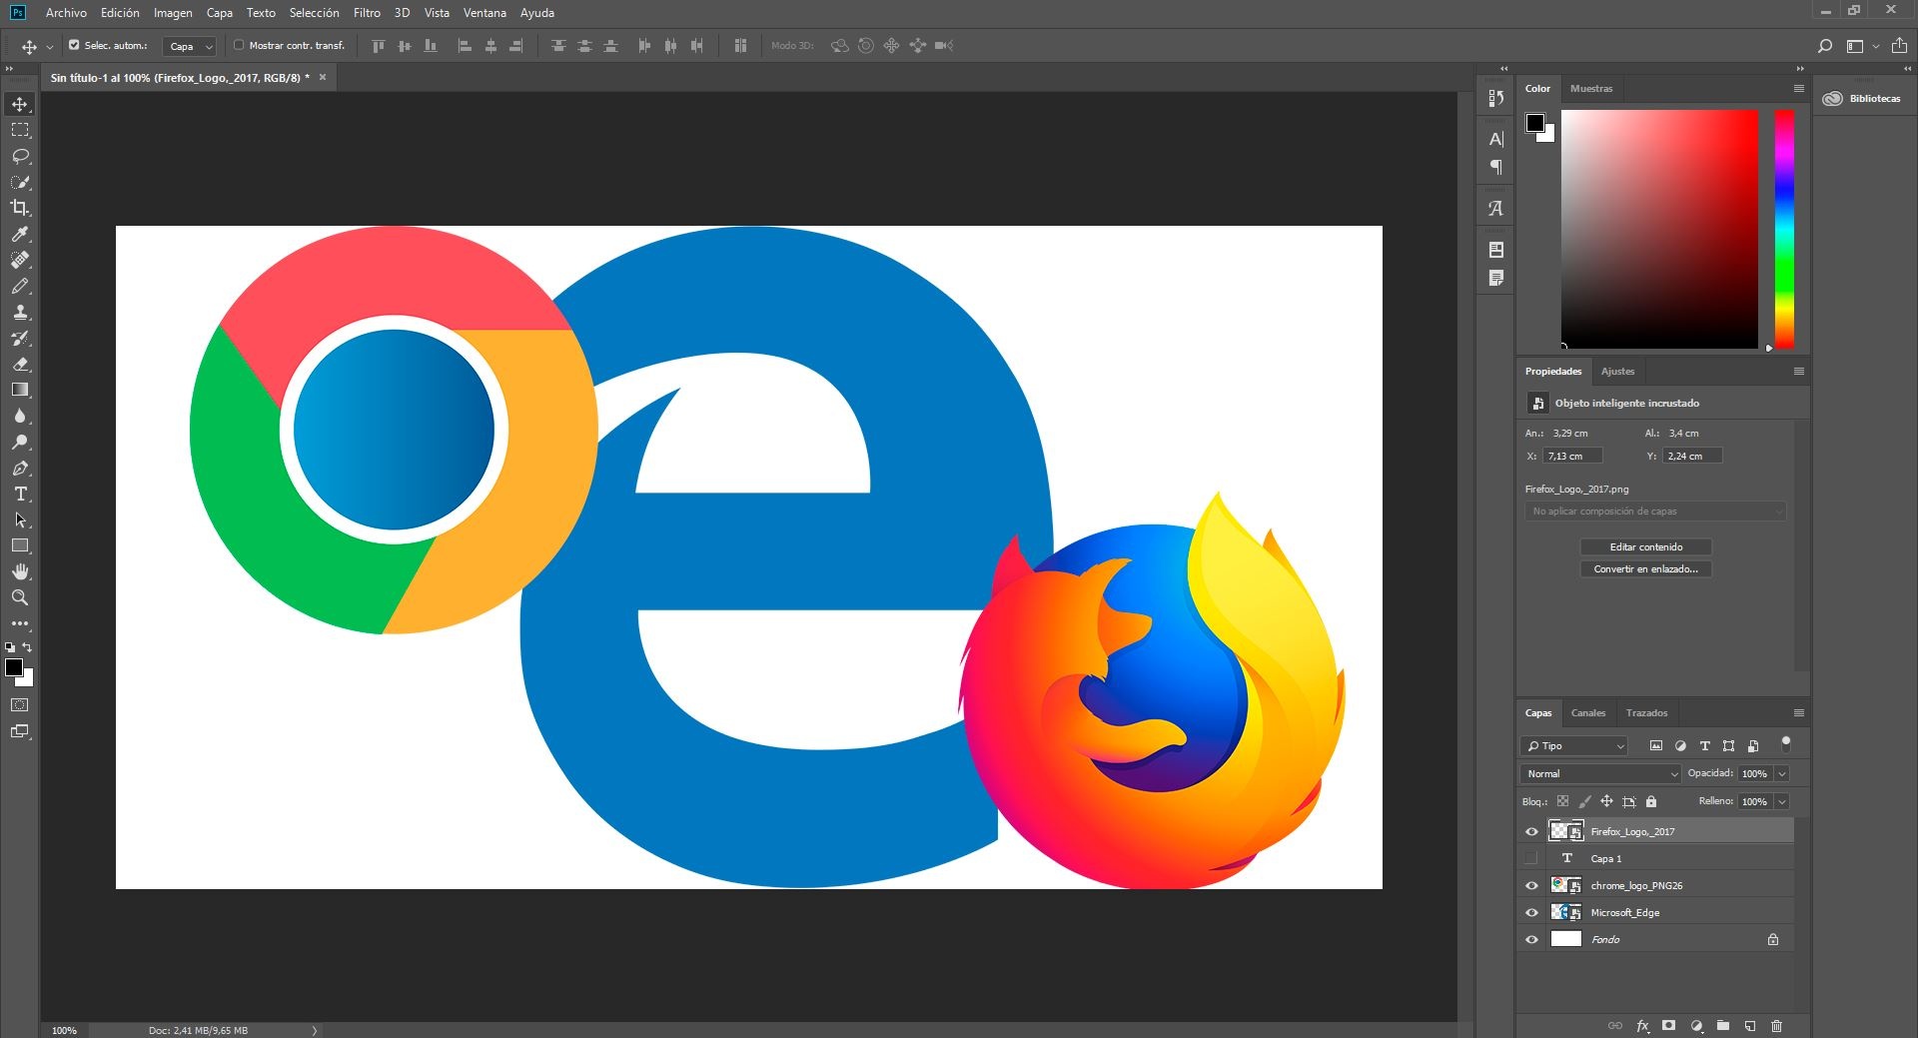Open the Color panel options menu

pos(1798,89)
